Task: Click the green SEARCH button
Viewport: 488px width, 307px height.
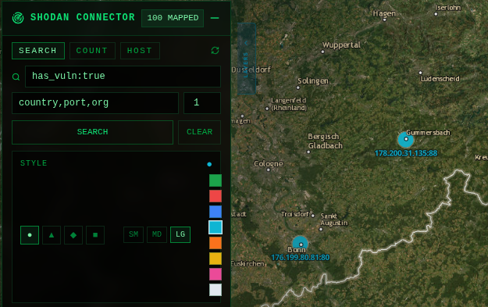Action: [92, 132]
